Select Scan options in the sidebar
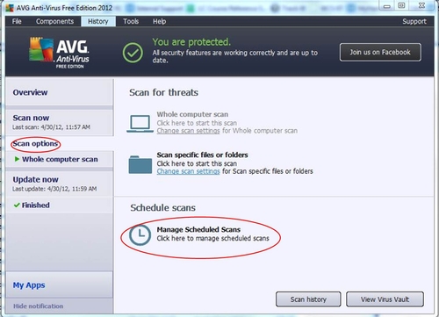439x317 pixels. 35,144
